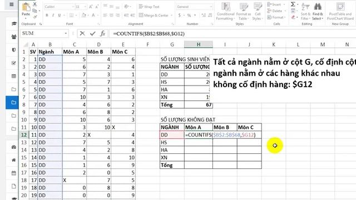Open hamburger menu in left sidebar
This screenshot has height=200, width=356.
[11, 4]
